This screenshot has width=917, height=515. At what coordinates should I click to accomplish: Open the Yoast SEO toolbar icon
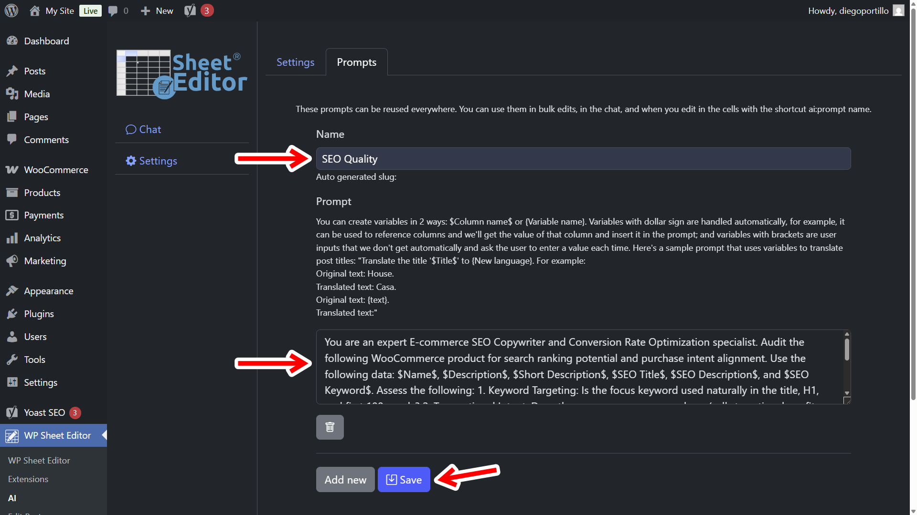pyautogui.click(x=190, y=10)
